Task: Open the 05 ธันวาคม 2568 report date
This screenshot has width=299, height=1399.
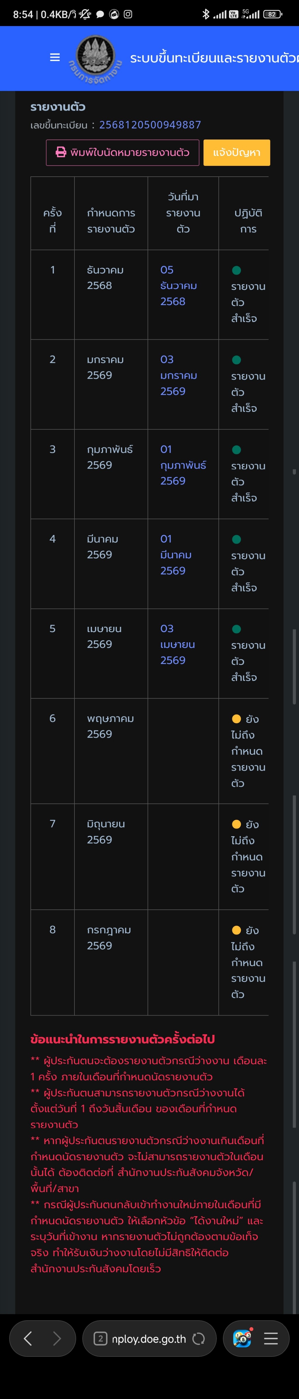Action: [178, 286]
